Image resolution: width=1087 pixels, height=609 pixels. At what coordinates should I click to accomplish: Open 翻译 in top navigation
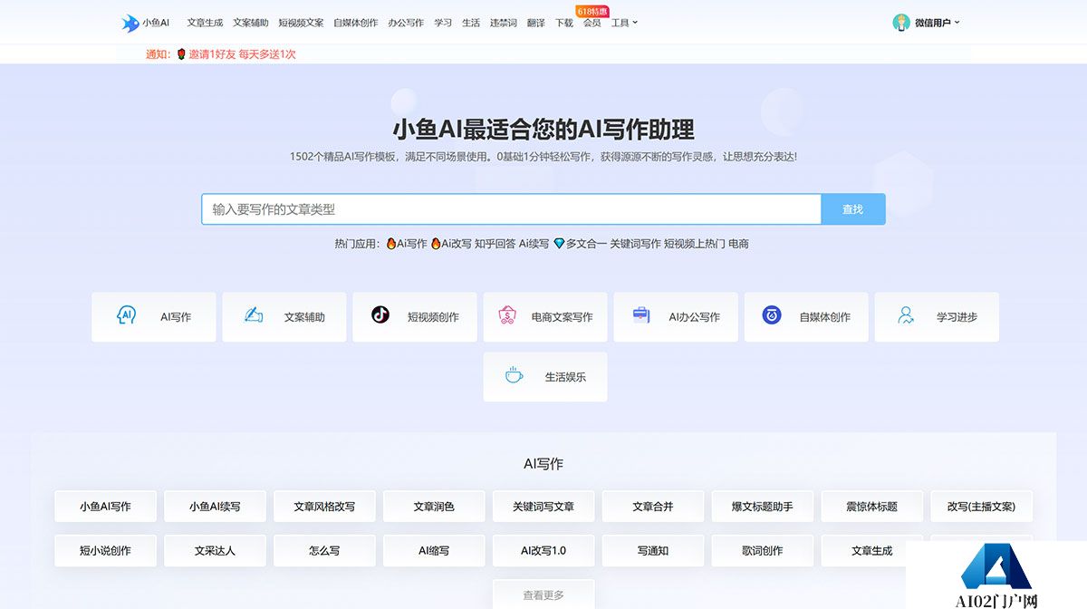pos(536,23)
